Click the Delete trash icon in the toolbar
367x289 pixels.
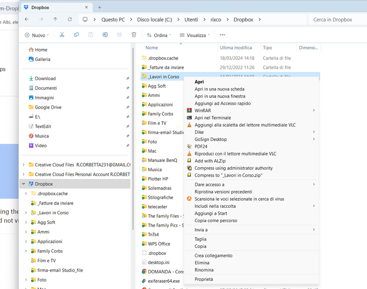click(133, 34)
